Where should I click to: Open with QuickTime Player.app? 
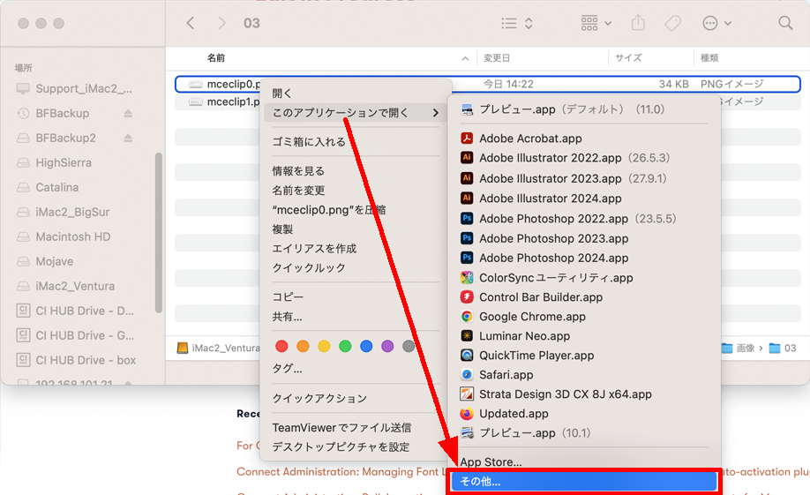pyautogui.click(x=527, y=356)
